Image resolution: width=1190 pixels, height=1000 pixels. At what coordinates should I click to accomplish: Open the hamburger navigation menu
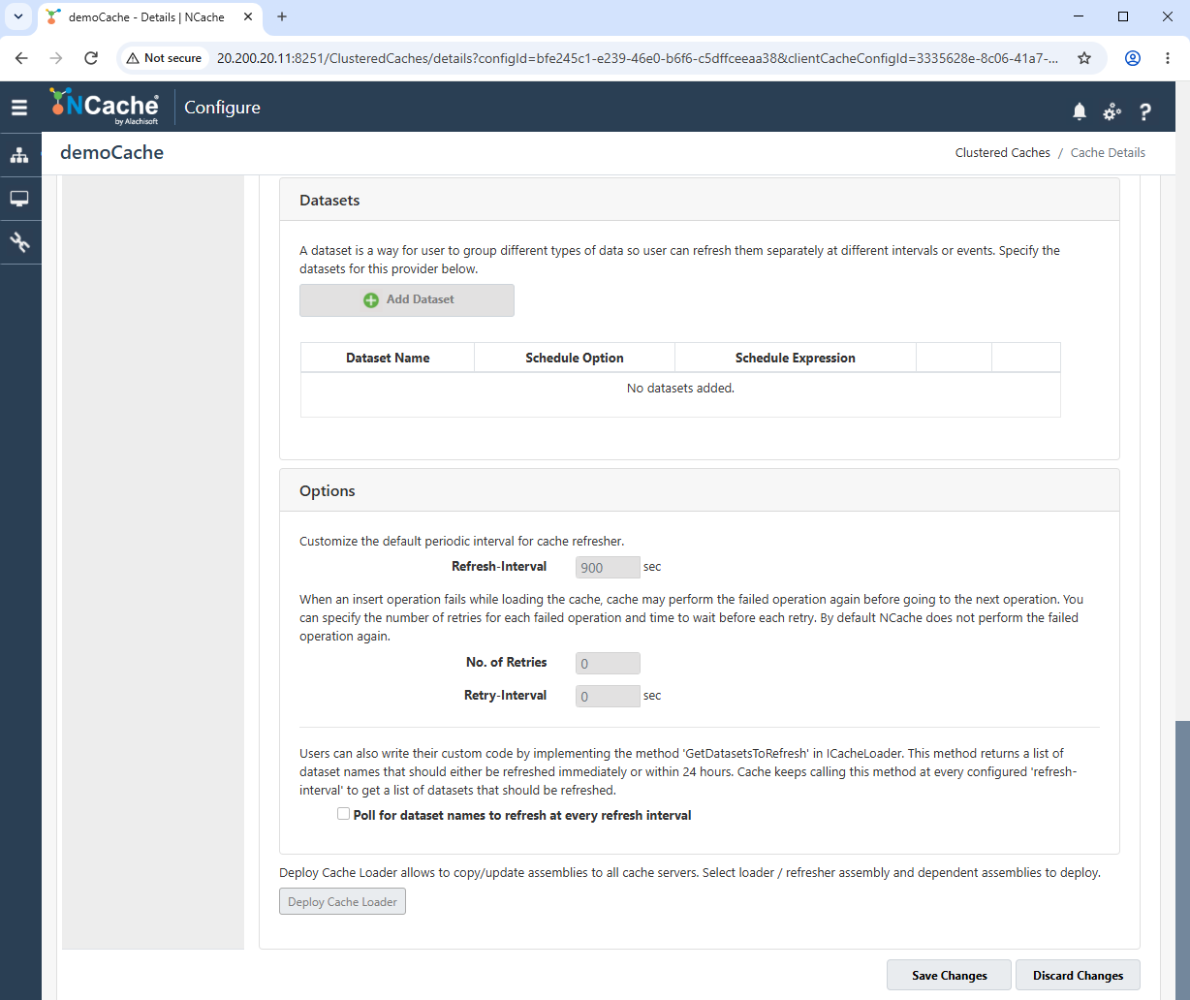[19, 108]
